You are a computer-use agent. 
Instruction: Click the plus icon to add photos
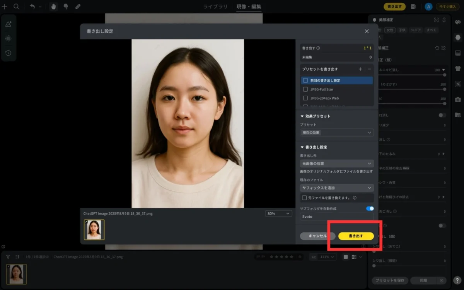click(5, 7)
